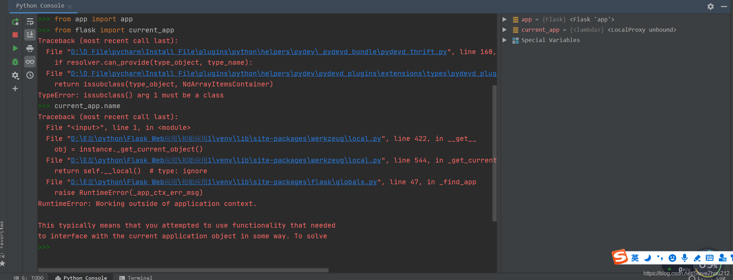Viewport: 733px width, 280px height.
Task: Click 'RuntimeError: Working outside of application context.' line
Action: pos(147,204)
